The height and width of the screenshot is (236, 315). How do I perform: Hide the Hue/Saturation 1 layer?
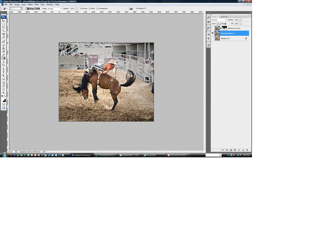[x=213, y=33]
